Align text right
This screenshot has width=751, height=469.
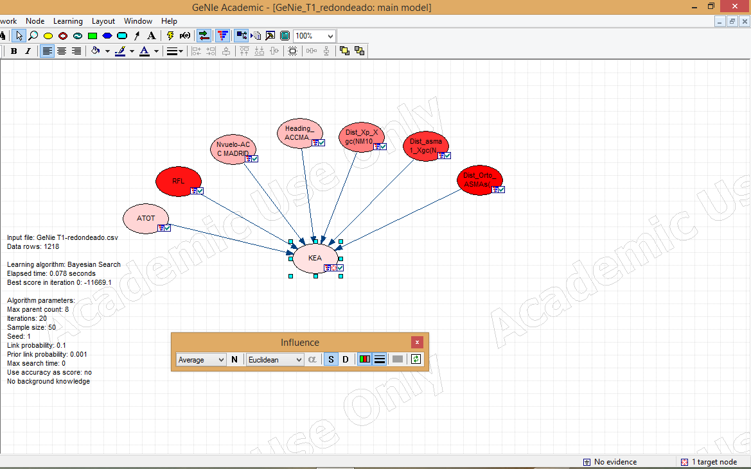click(x=76, y=51)
